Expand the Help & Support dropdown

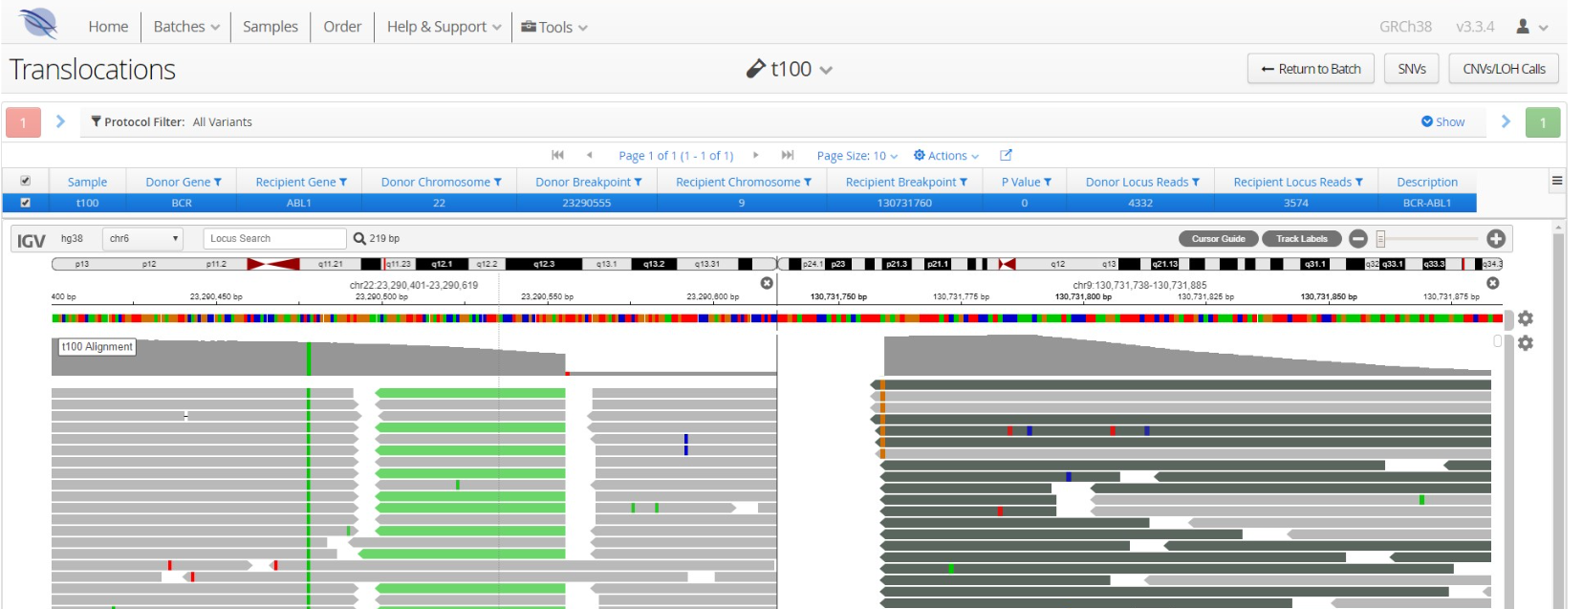click(444, 27)
